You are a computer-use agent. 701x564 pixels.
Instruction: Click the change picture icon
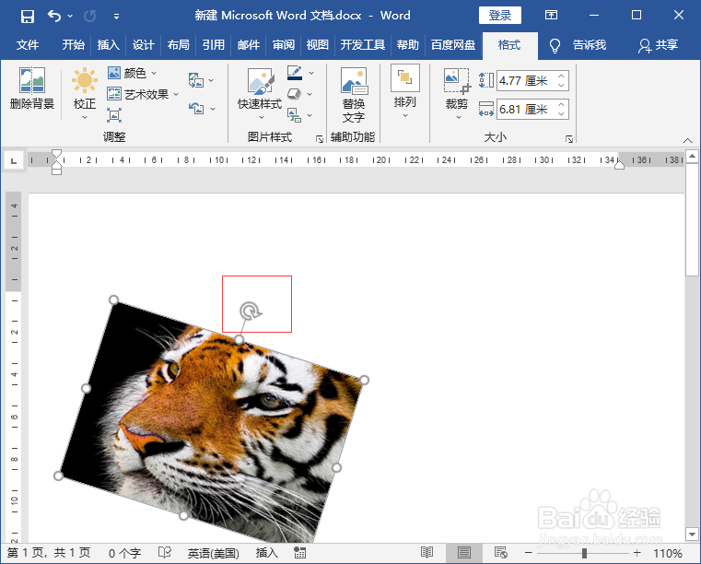pyautogui.click(x=196, y=80)
